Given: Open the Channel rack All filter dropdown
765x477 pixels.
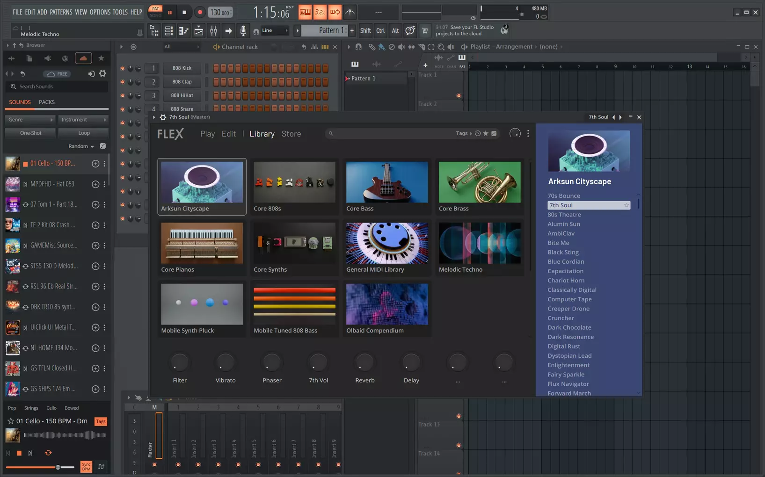Looking at the screenshot, I should tap(181, 47).
